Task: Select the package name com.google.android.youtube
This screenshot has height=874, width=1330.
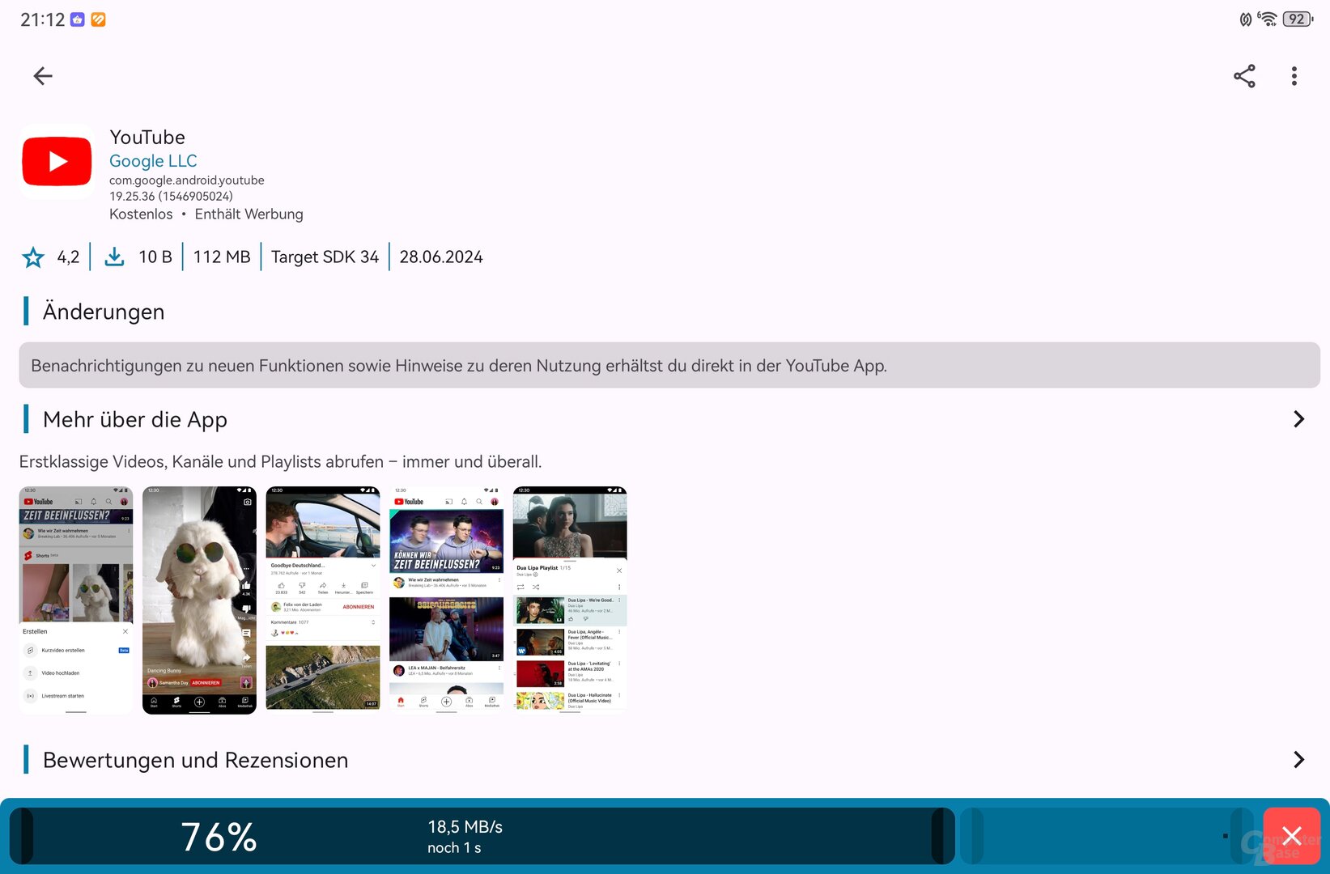Action: (187, 180)
